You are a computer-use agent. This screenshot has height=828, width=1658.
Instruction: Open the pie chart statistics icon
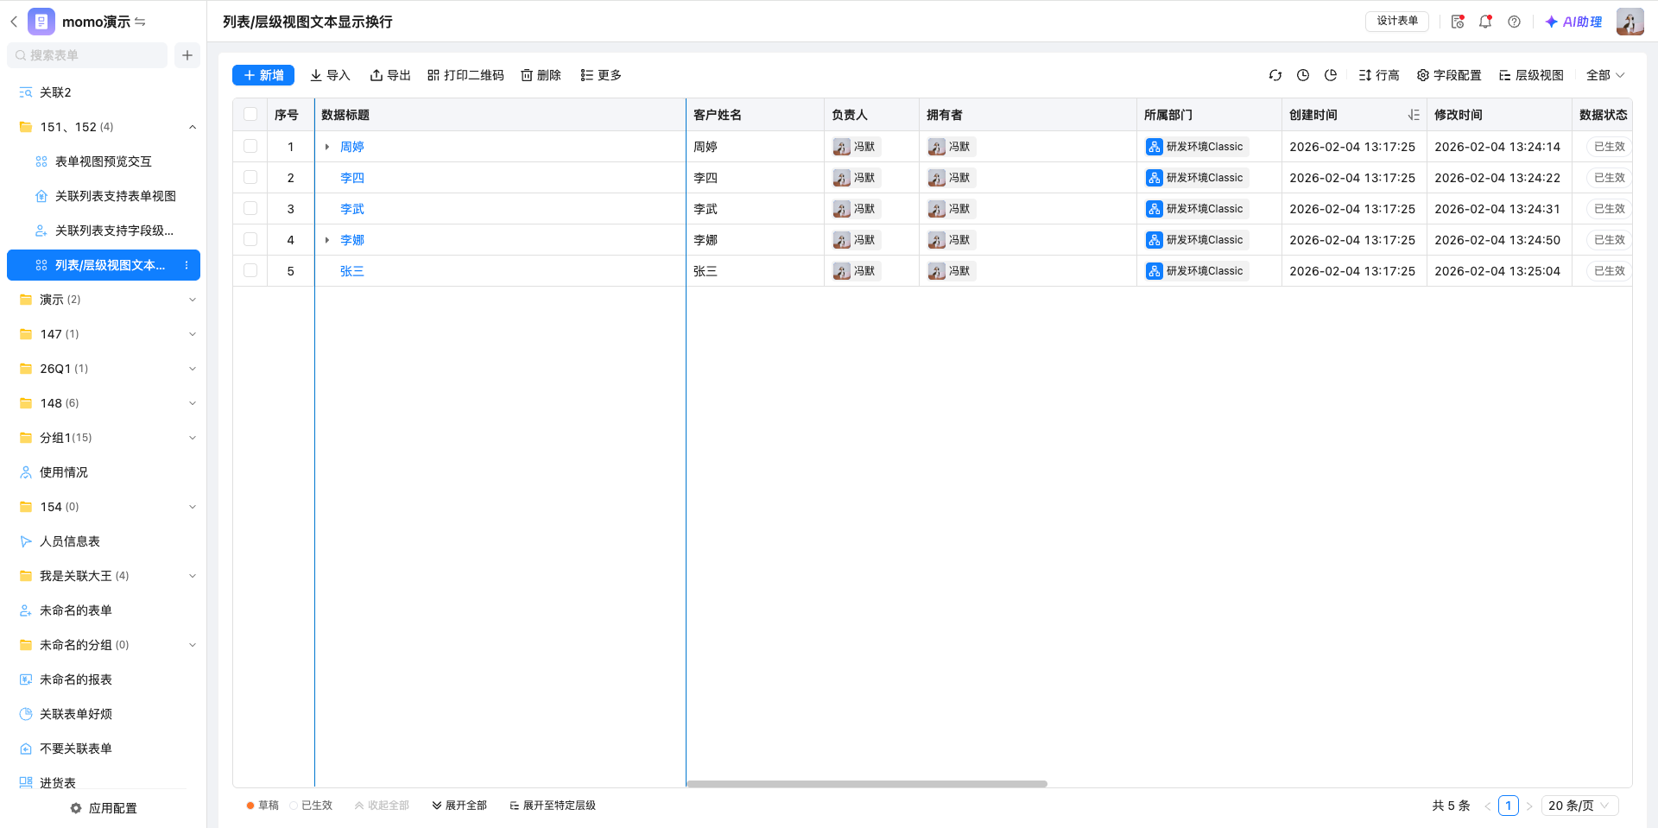pos(1331,75)
